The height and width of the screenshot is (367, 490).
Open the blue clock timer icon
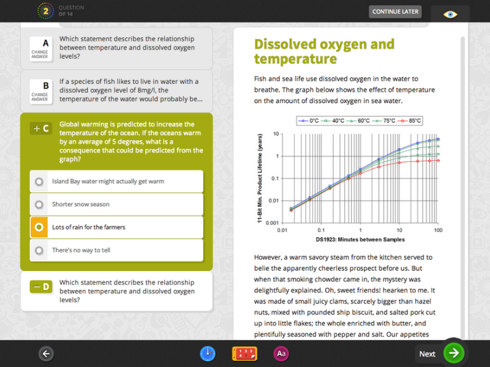[x=208, y=353]
